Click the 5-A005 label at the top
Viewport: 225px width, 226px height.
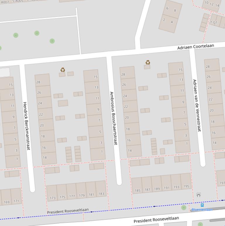point(18,1)
